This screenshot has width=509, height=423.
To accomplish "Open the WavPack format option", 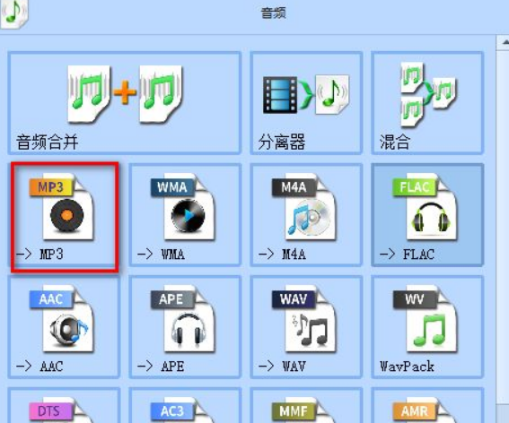I will pyautogui.click(x=427, y=327).
